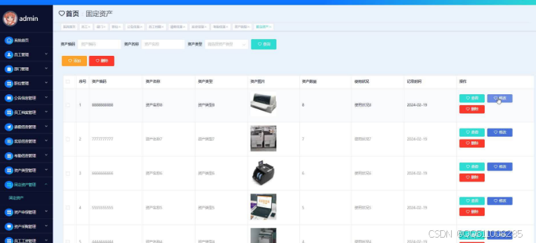Click the 请假信息管理 paper-plane icon
This screenshot has height=243, width=536.
tap(9, 127)
